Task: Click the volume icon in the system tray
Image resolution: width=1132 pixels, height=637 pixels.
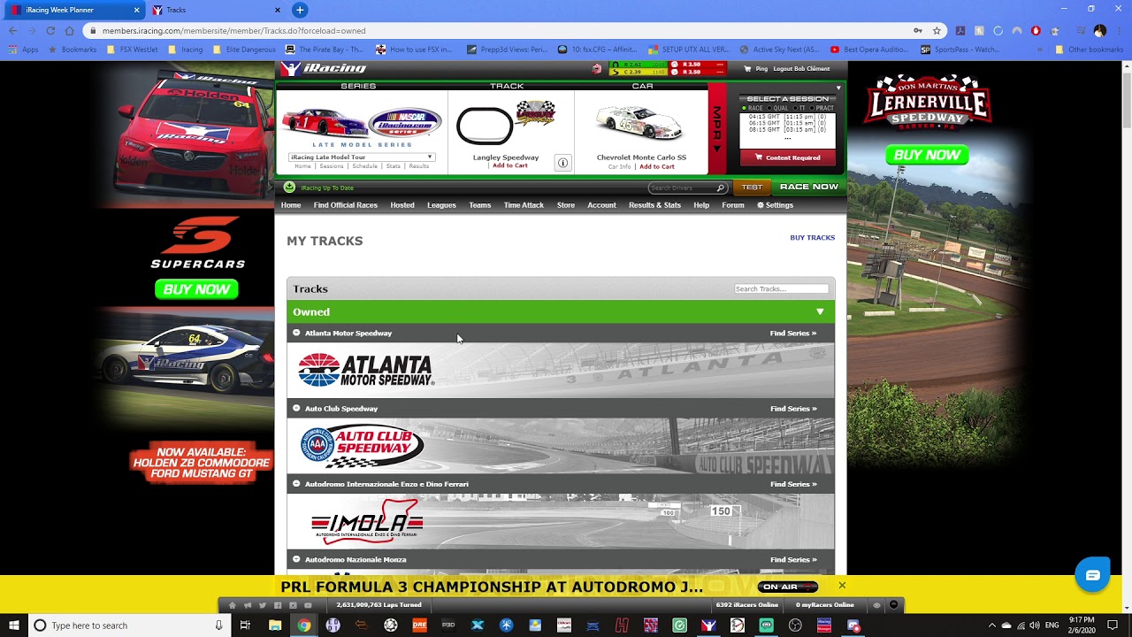Action: click(1036, 625)
